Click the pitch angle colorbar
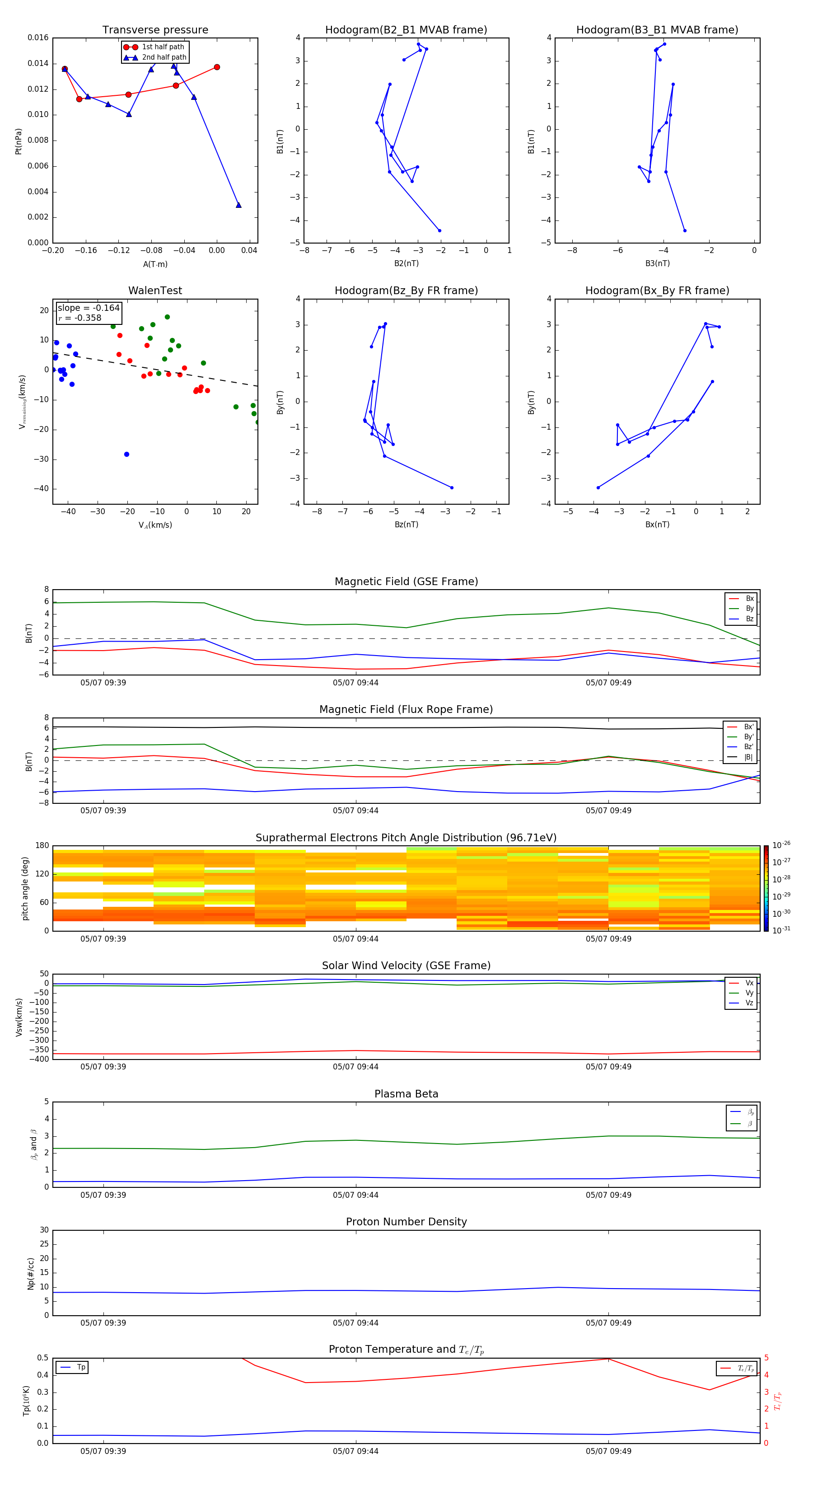The image size is (813, 1491). click(x=766, y=888)
